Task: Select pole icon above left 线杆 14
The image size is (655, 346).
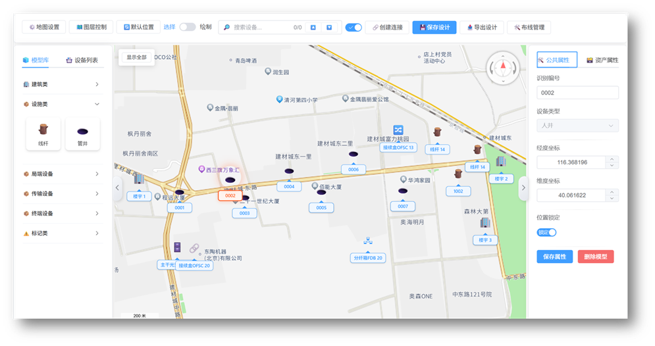Action: 437,132
